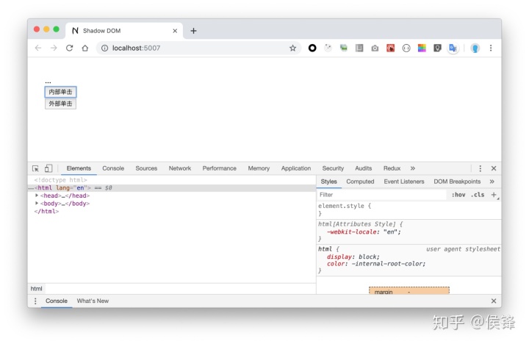Open the Audits panel
This screenshot has width=529, height=344.
tap(364, 168)
